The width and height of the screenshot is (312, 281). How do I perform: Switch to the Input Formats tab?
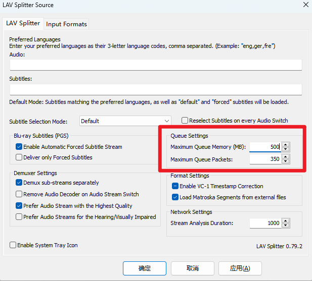click(66, 24)
